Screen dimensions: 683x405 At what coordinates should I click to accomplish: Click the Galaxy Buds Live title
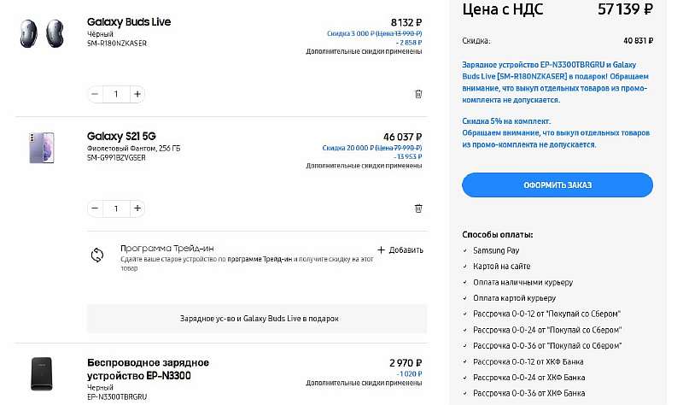click(129, 21)
